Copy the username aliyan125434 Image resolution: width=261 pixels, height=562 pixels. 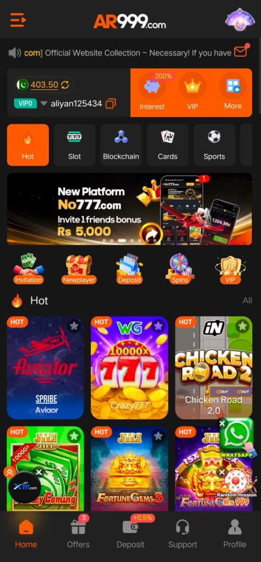click(111, 104)
